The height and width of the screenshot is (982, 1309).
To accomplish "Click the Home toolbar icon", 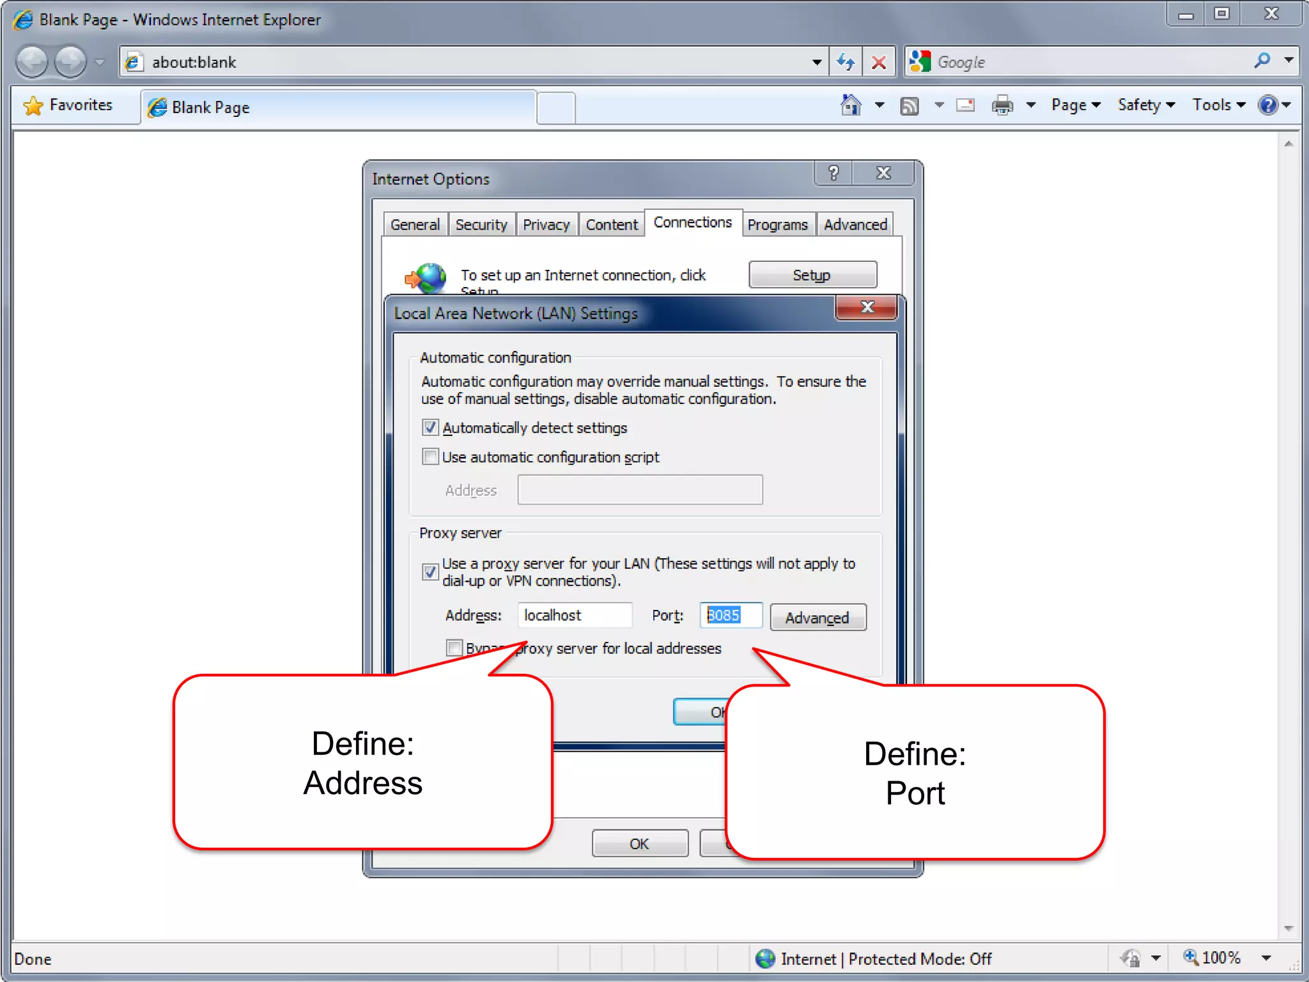I will [x=851, y=105].
